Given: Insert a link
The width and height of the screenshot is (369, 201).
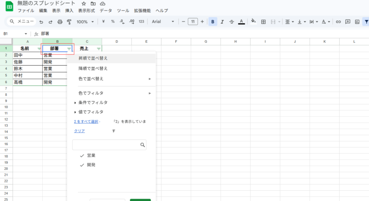Looking at the screenshot, I should pos(338,22).
